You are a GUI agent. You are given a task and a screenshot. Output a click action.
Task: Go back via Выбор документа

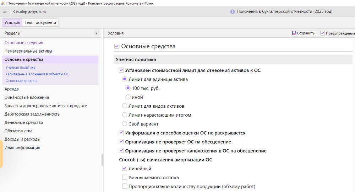(x=29, y=12)
